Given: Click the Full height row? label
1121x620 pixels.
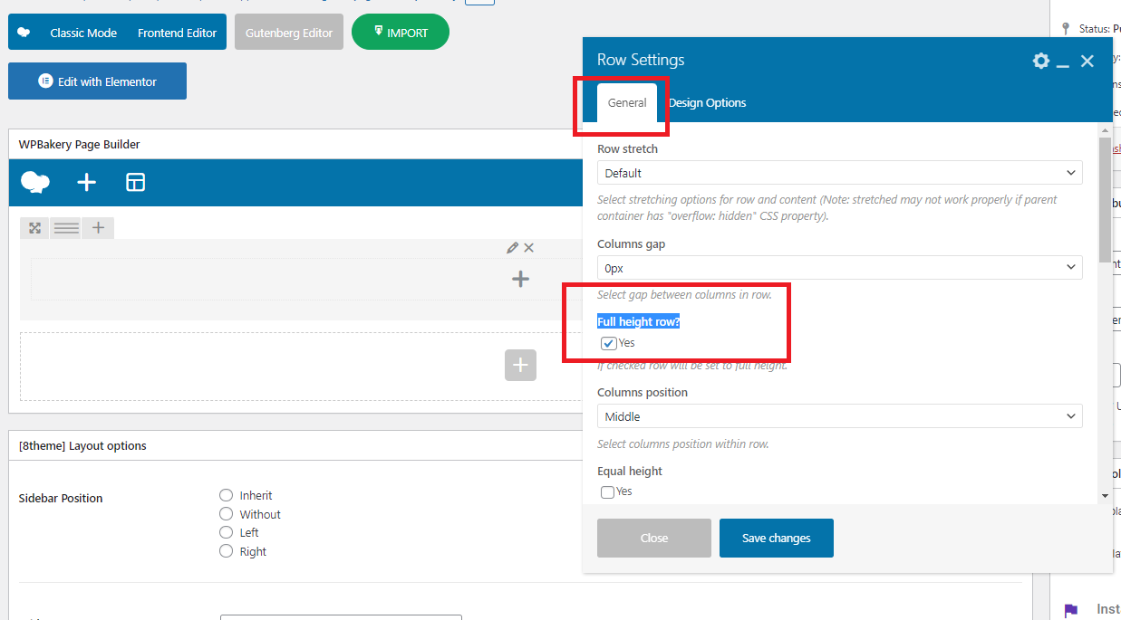Looking at the screenshot, I should point(638,322).
